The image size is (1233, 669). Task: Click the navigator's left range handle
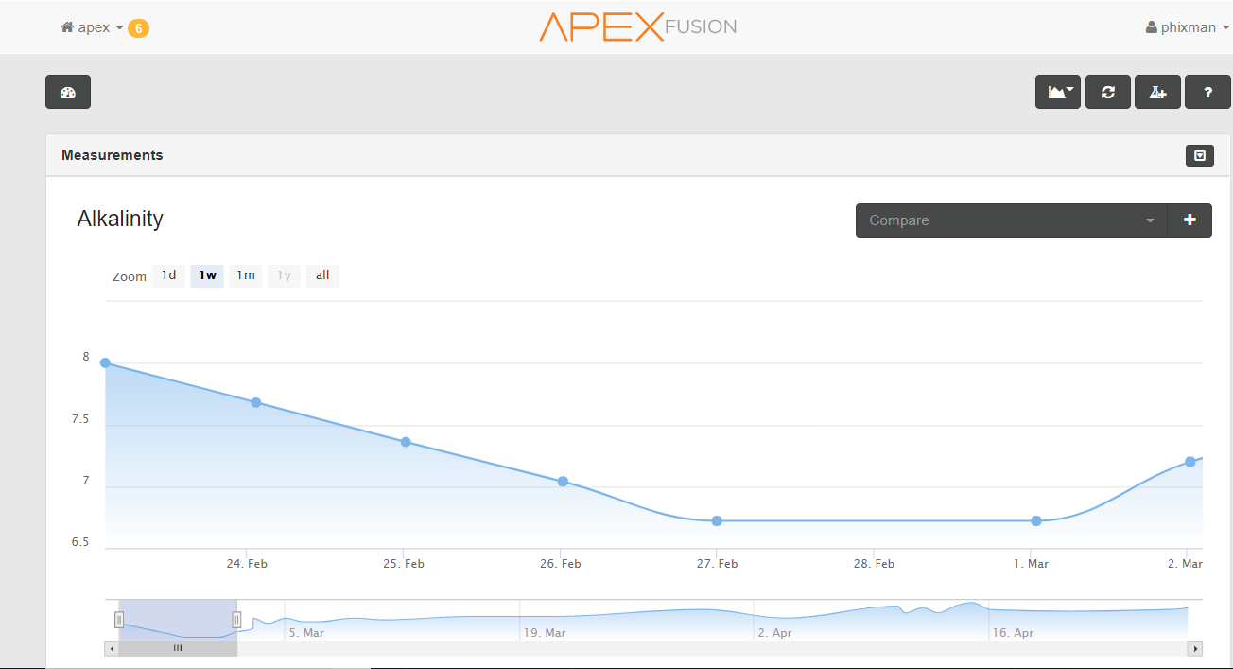click(119, 620)
